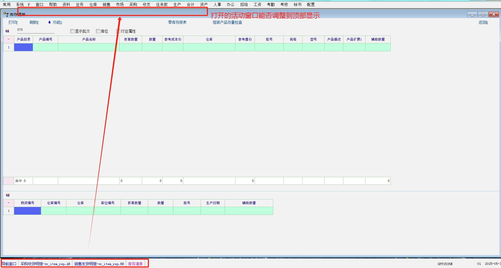Open the 零库存报表 link
The height and width of the screenshot is (268, 501).
tap(177, 23)
